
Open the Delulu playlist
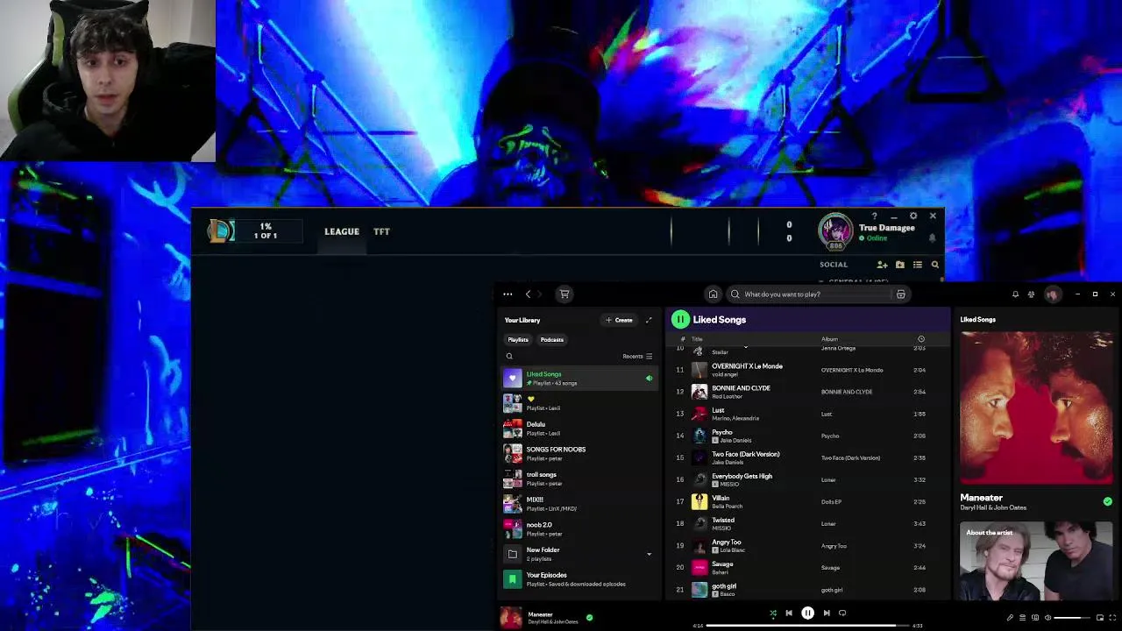tap(579, 429)
